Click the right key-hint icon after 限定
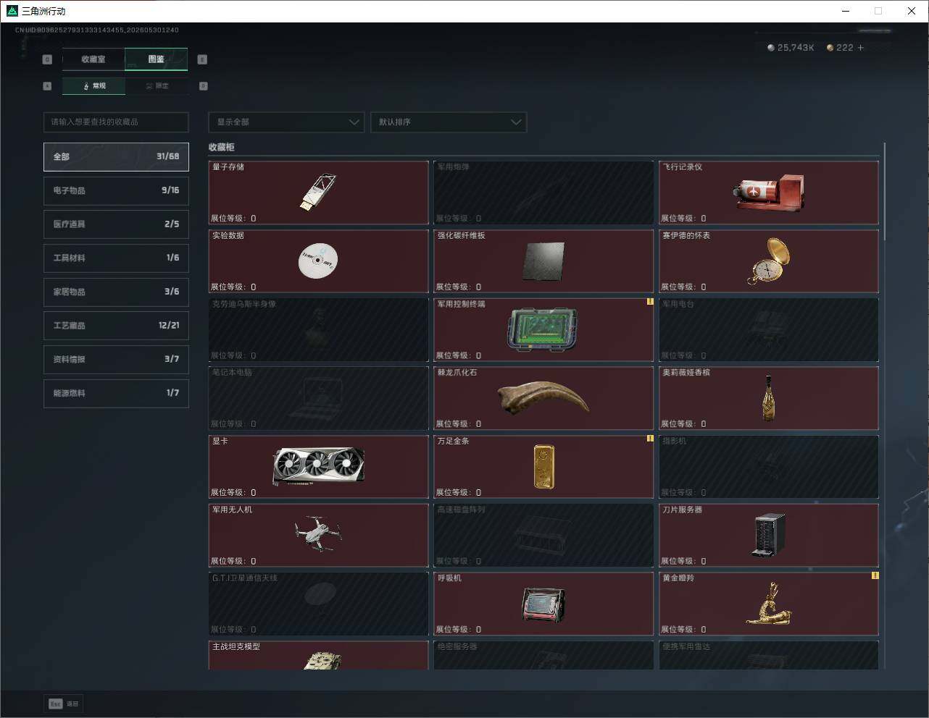Viewport: 929px width, 718px height. click(x=204, y=86)
